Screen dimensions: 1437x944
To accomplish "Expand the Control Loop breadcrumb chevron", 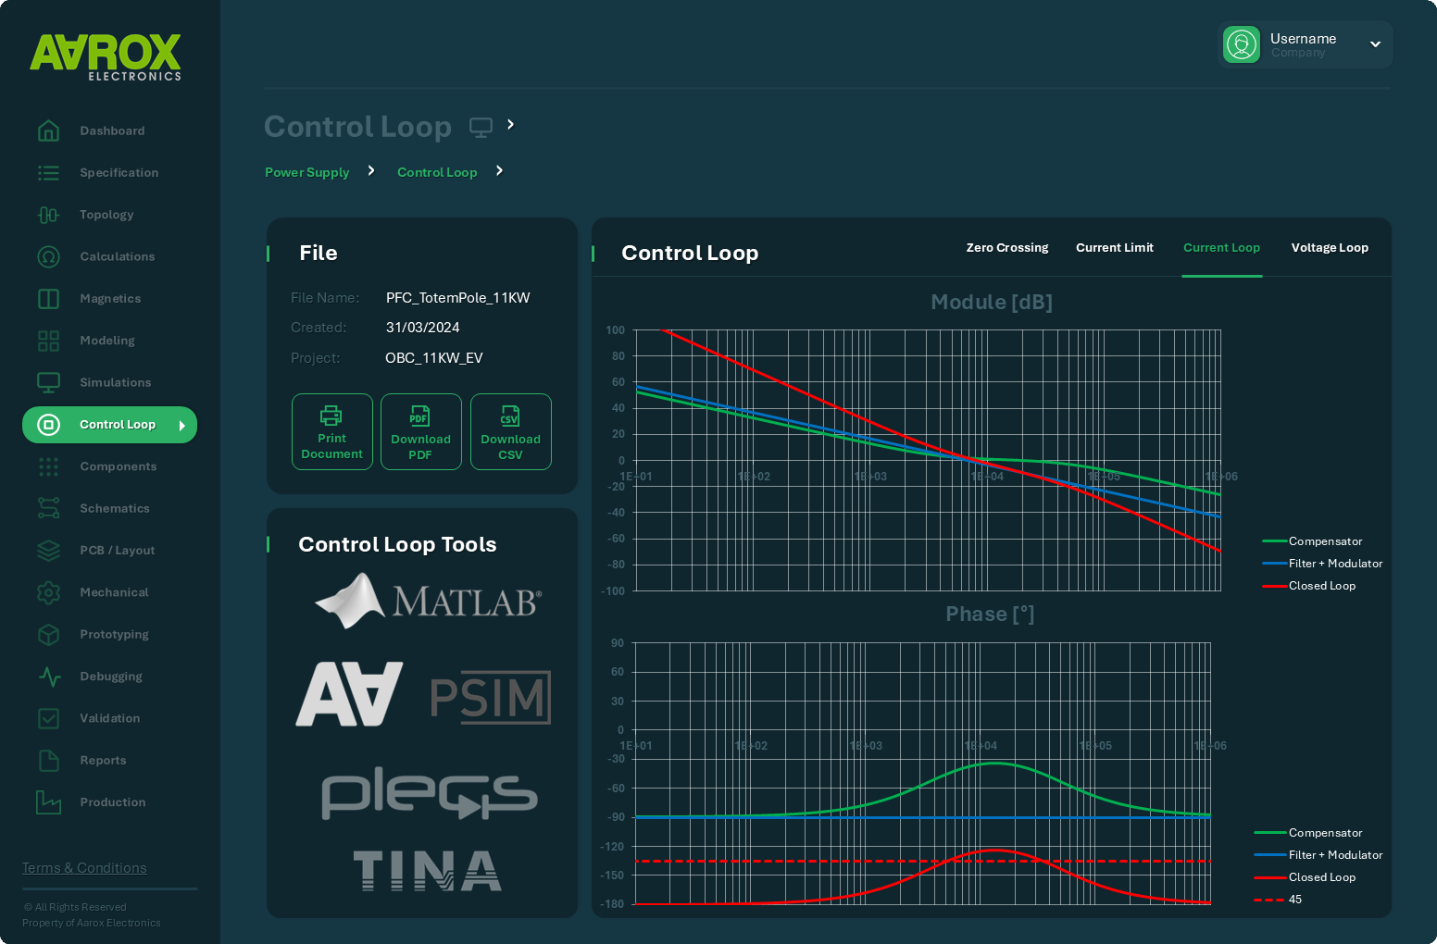I will point(499,171).
